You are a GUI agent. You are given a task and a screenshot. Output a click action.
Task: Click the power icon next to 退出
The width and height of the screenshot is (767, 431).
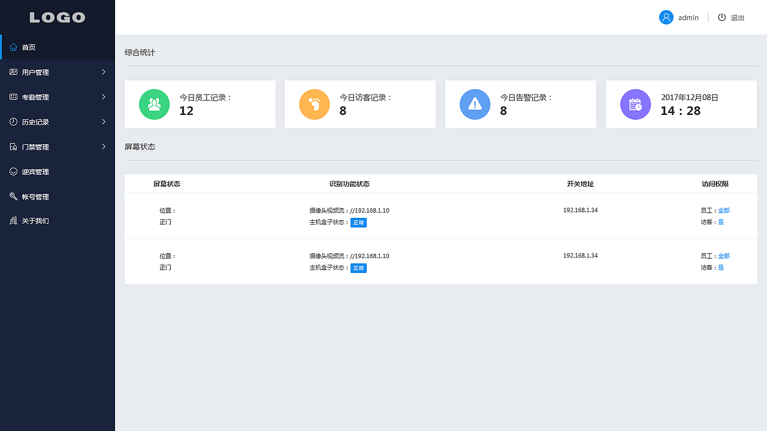pos(722,17)
